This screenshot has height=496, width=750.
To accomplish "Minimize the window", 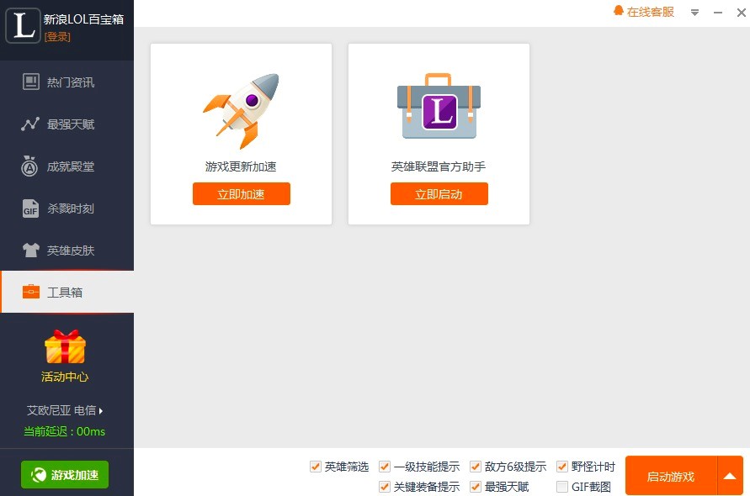I will 717,13.
